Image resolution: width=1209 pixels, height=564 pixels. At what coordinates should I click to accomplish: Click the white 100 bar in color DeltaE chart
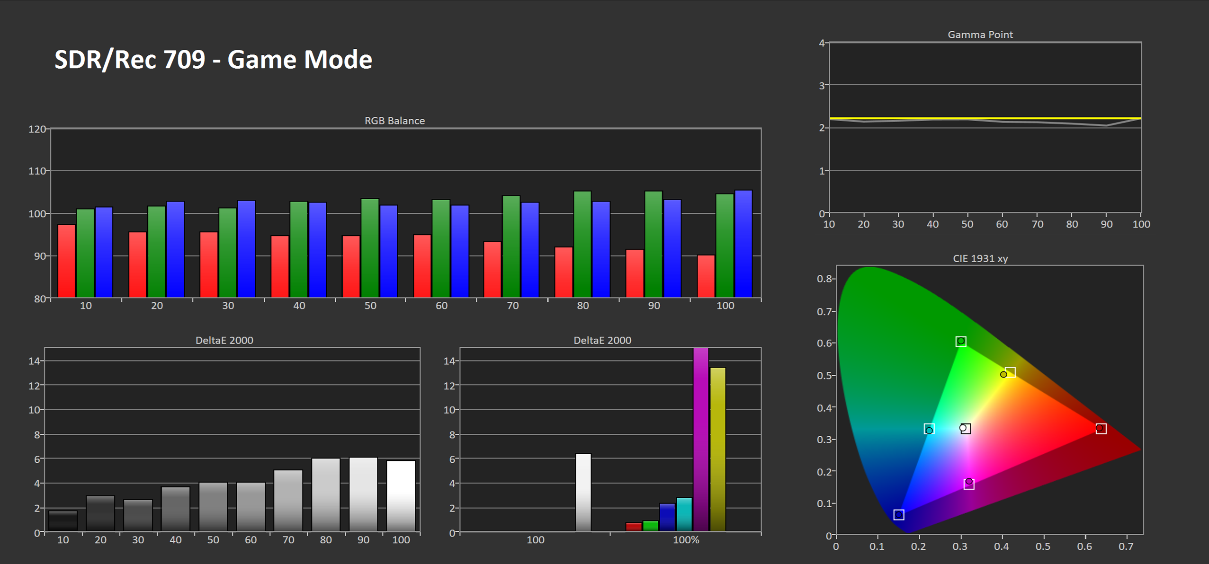pos(583,492)
